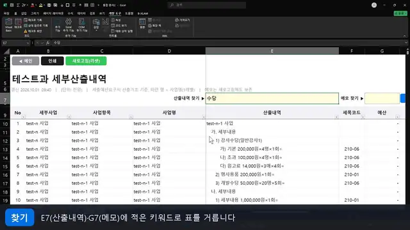Screen dimensions: 410x230
Task: Expand the formula bar
Action: [406, 43]
